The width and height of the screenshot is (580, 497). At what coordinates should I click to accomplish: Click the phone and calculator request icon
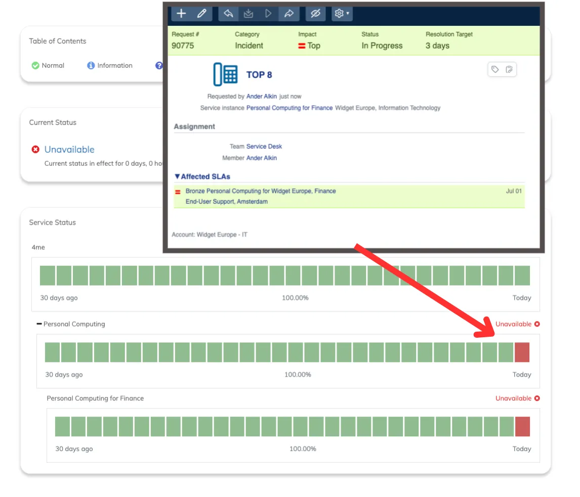pyautogui.click(x=225, y=74)
